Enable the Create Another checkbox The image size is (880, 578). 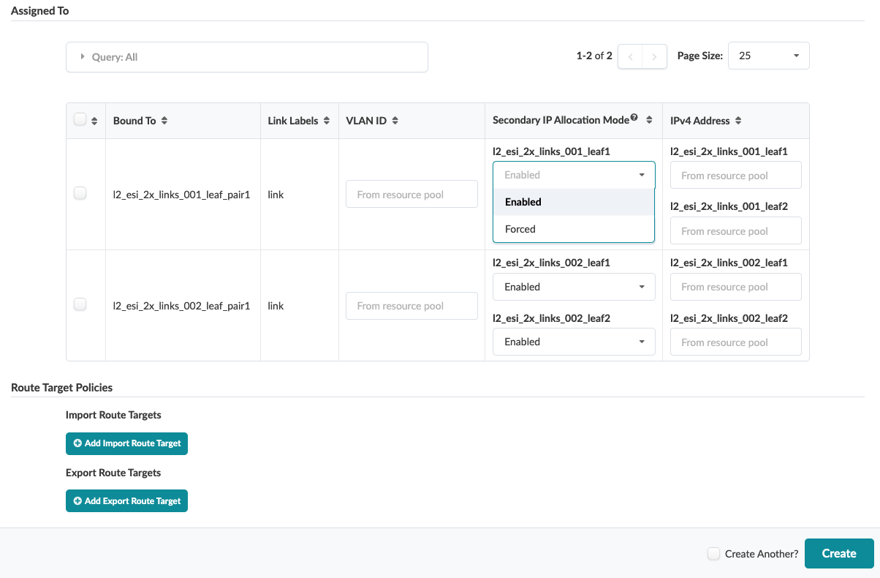(x=714, y=554)
